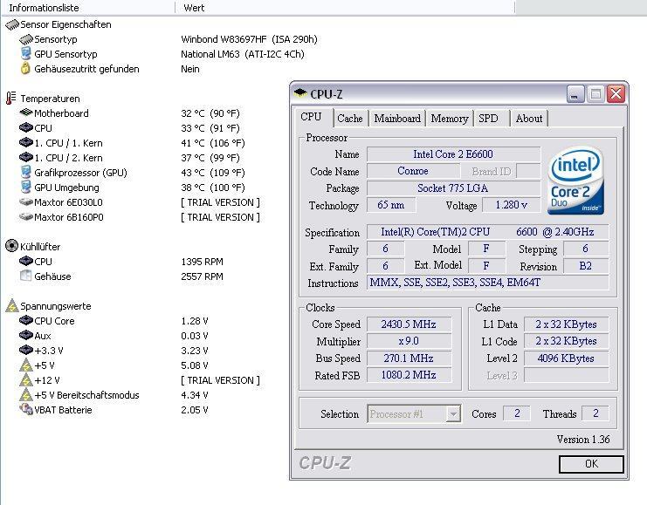The width and height of the screenshot is (647, 505).
Task: Click the +5 V Bereitschaftsmodus icon
Action: point(26,395)
